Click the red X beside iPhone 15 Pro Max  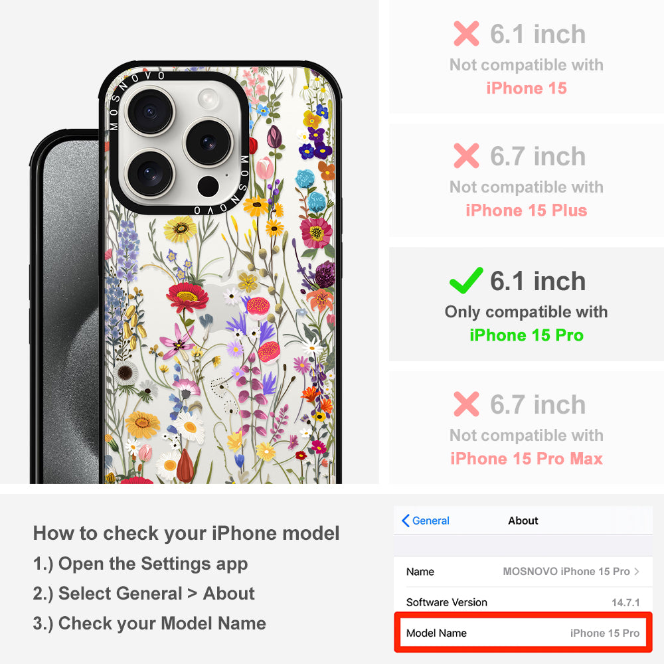point(466,404)
